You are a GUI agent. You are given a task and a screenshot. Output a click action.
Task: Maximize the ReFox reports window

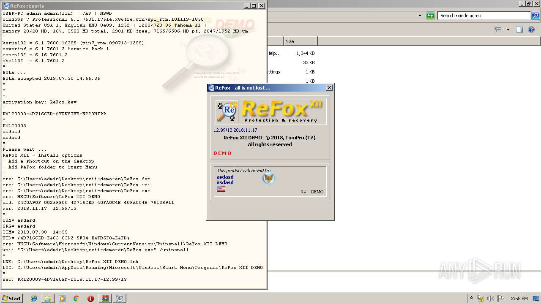254,6
